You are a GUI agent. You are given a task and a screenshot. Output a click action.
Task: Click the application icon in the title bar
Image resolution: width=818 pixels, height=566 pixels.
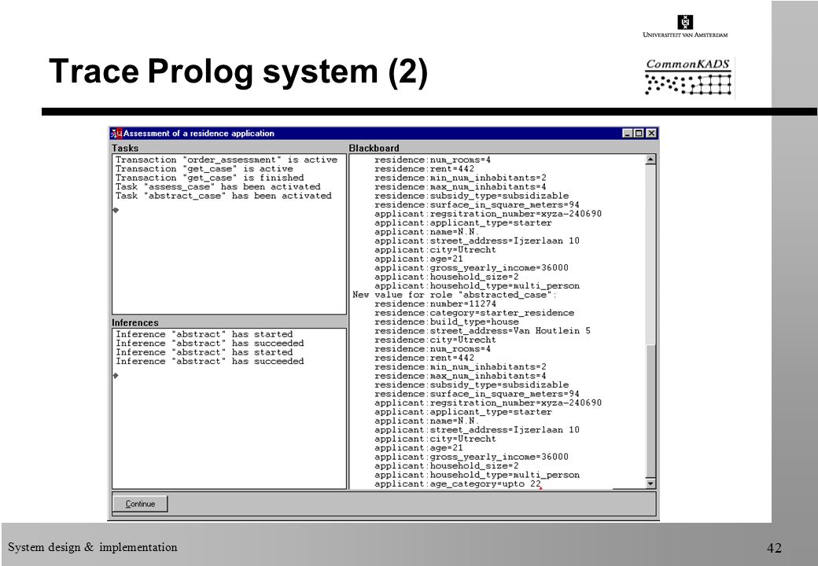116,134
